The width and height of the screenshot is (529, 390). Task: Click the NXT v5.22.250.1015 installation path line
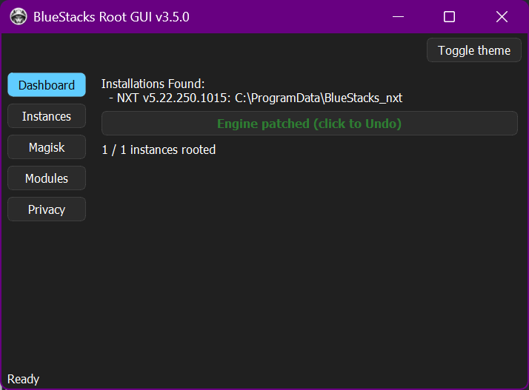(x=256, y=98)
